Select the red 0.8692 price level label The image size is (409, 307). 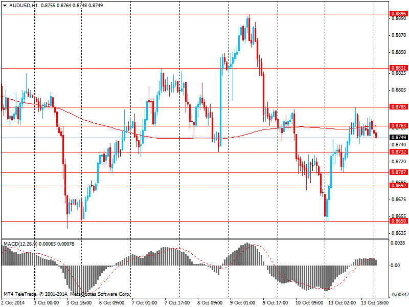(x=398, y=186)
